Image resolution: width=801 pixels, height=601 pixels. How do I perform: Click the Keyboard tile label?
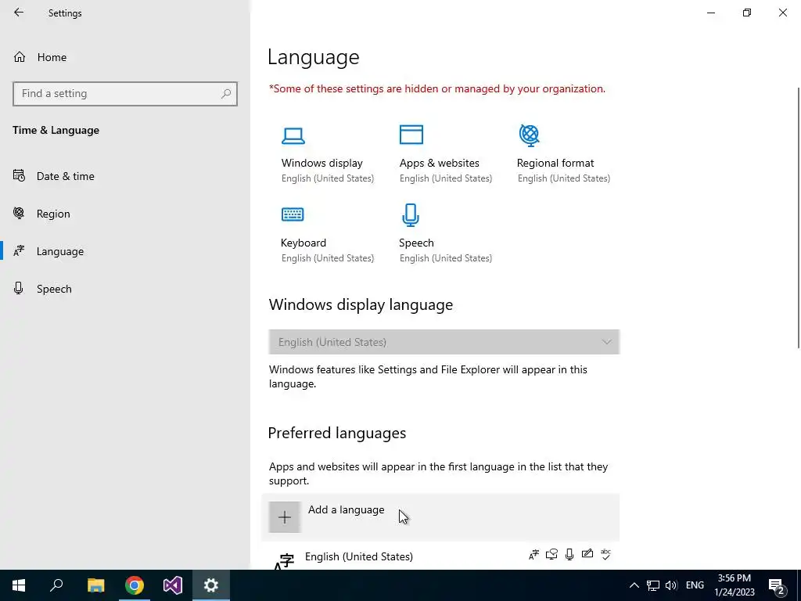click(x=304, y=243)
